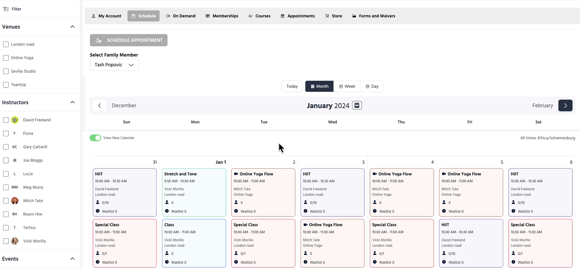Go to next month using right arrow

pyautogui.click(x=565, y=105)
